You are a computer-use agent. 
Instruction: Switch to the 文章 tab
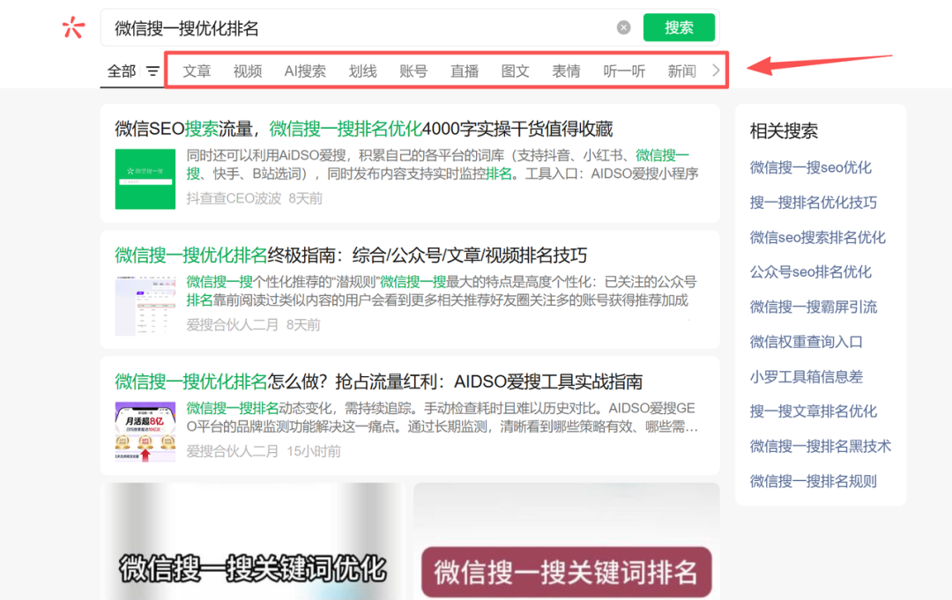tap(197, 71)
